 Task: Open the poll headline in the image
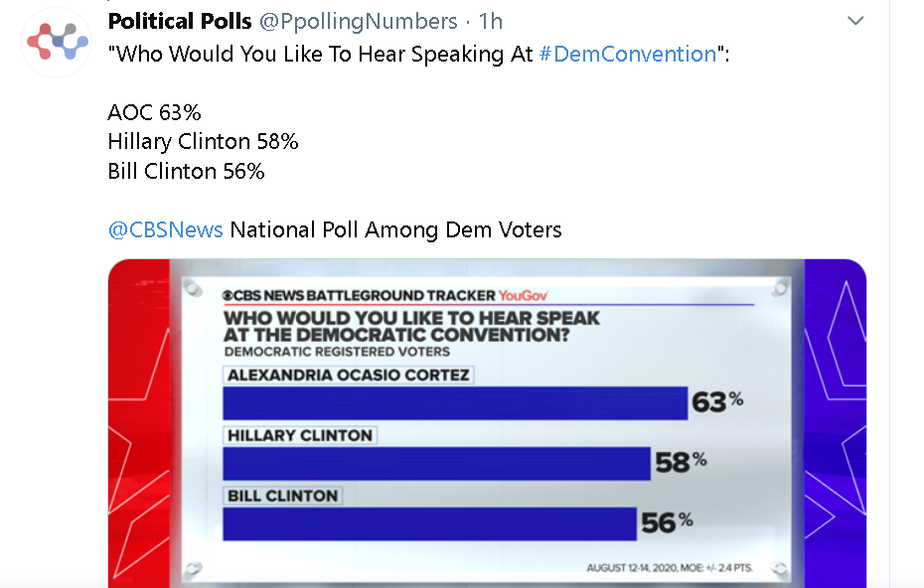coord(411,327)
